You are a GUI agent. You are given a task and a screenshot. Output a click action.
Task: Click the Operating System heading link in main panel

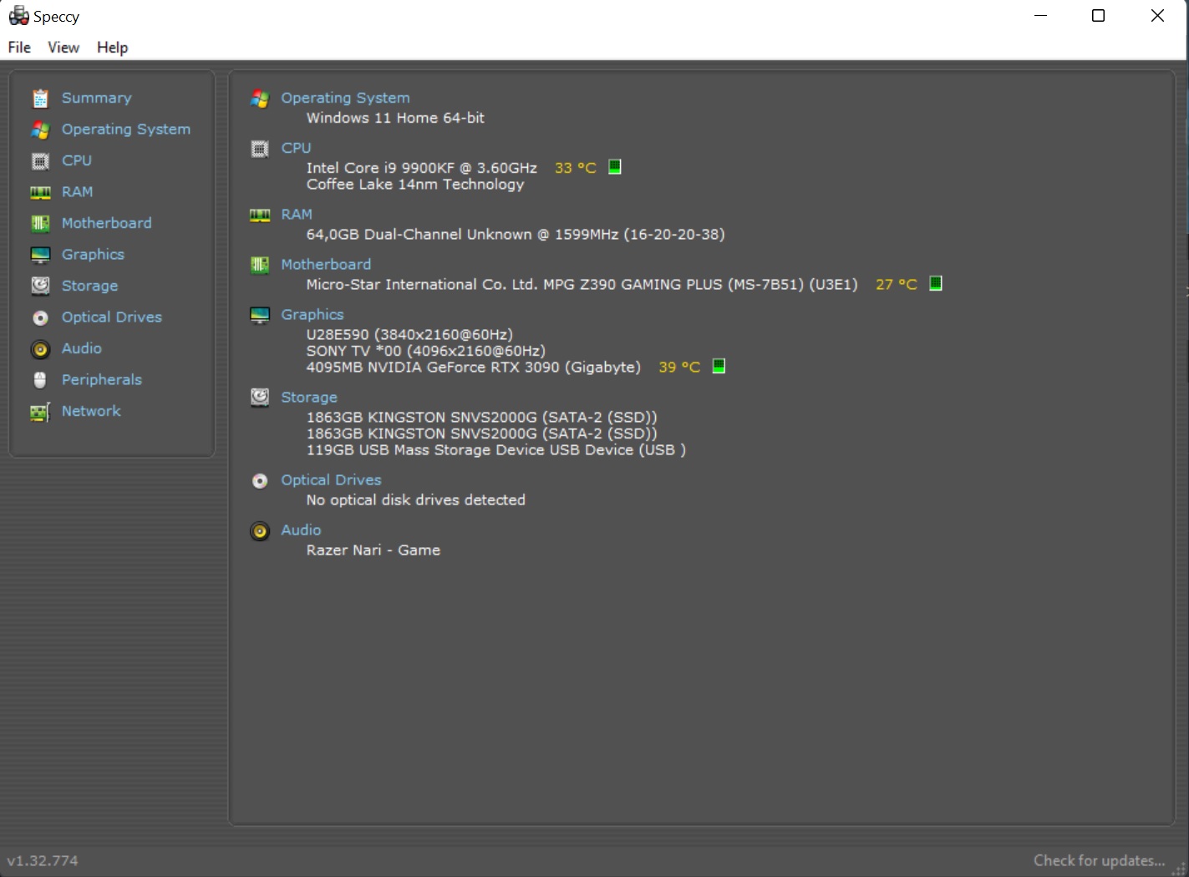[345, 98]
